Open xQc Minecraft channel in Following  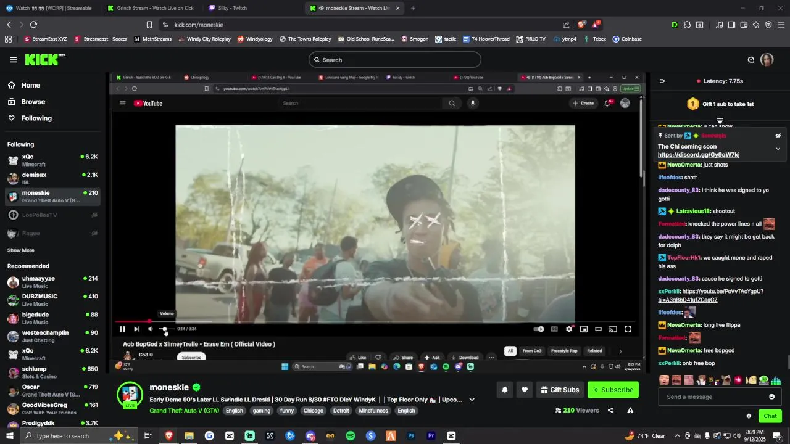pos(52,160)
